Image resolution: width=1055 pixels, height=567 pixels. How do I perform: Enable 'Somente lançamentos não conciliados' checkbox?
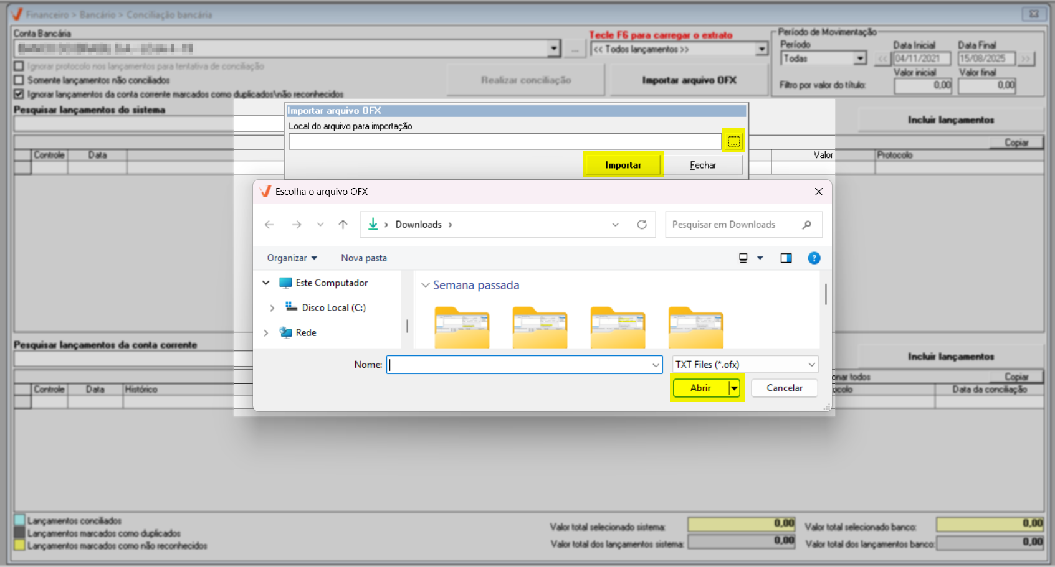pos(19,80)
